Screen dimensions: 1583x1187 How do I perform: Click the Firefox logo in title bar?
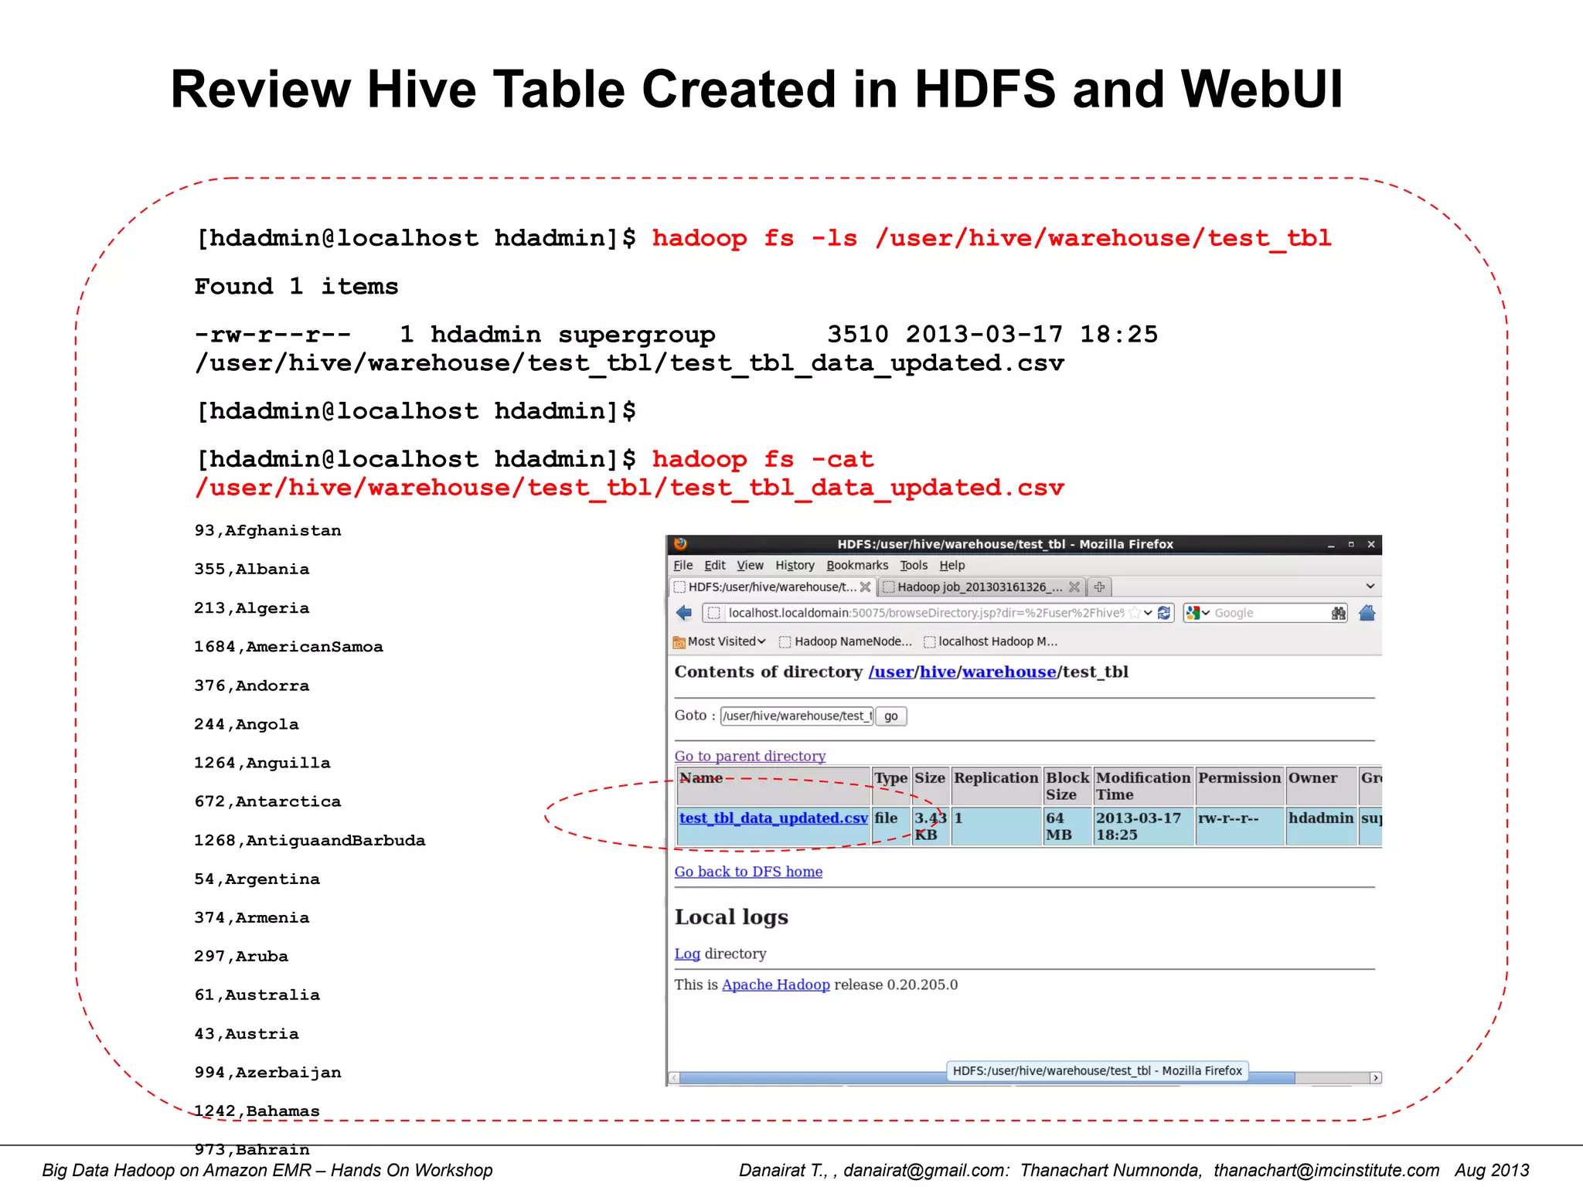click(x=680, y=544)
